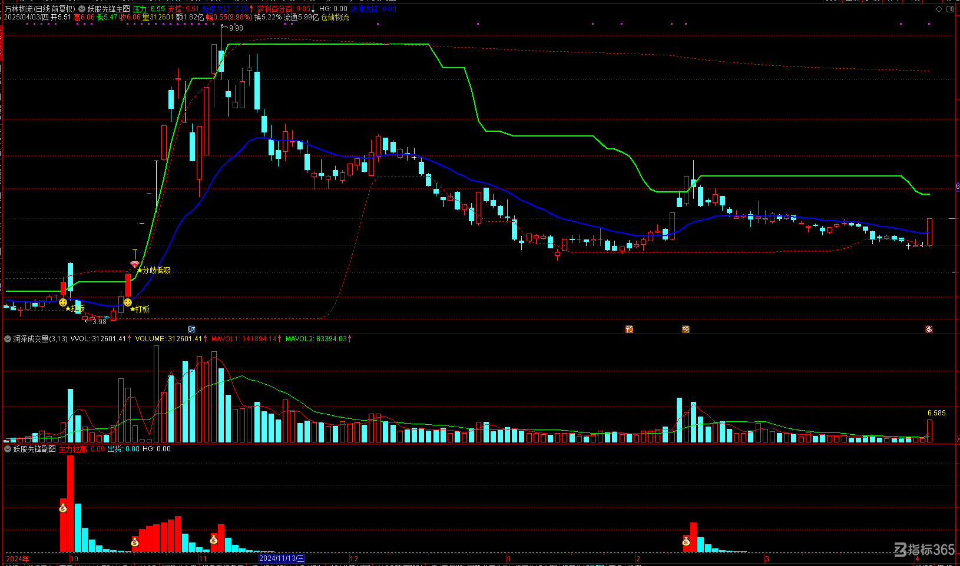Select the 压力: 6.55 value in the header
The image size is (960, 566).
pyautogui.click(x=149, y=9)
